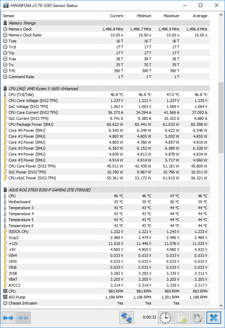Open sensor settings gear button
225x328 pixels.
(x=197, y=318)
